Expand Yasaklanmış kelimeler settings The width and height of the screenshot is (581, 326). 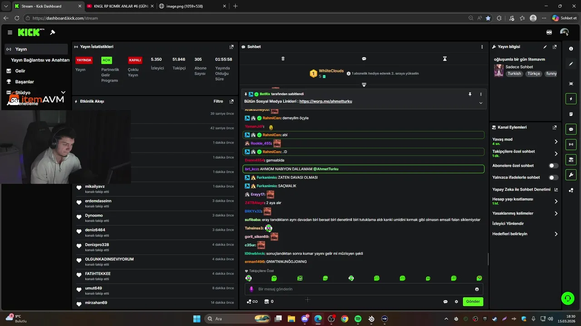point(556,213)
